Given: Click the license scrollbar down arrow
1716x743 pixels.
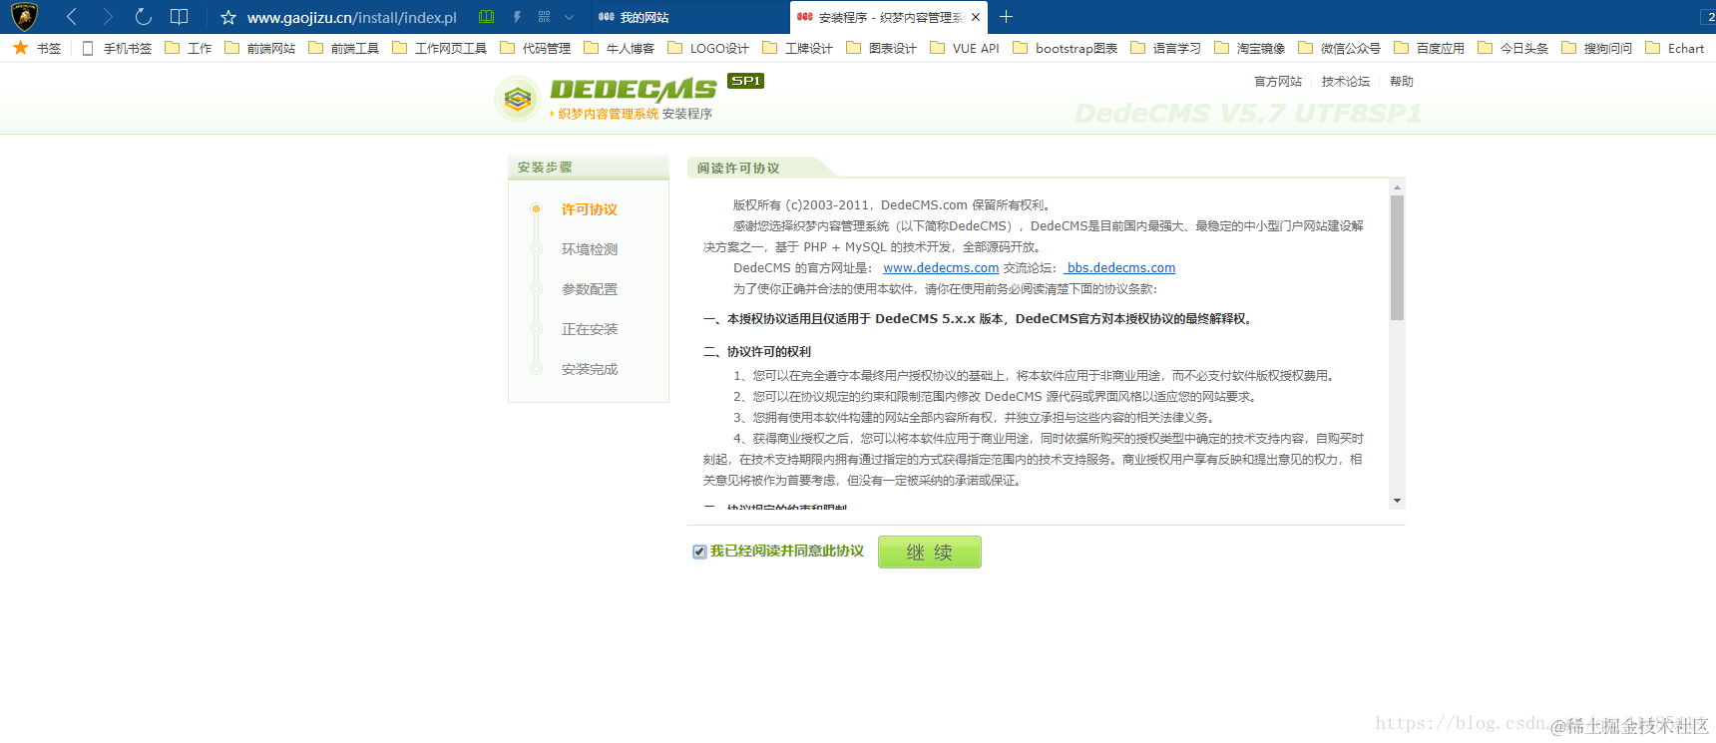Looking at the screenshot, I should click(1397, 501).
